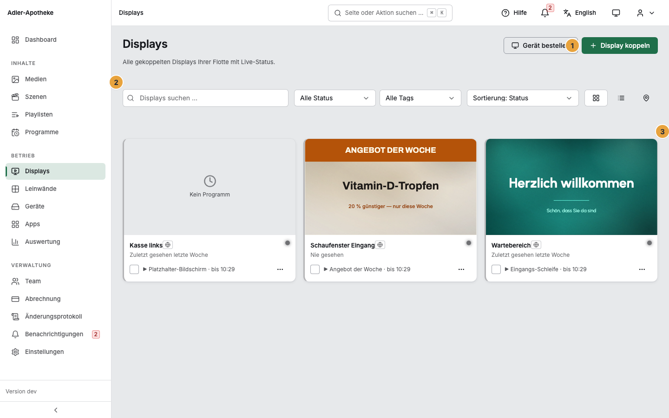Open the Sortierung: Status dropdown
The height and width of the screenshot is (418, 669).
(523, 98)
